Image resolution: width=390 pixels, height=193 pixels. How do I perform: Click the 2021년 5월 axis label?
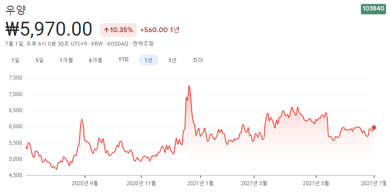tap(316, 183)
